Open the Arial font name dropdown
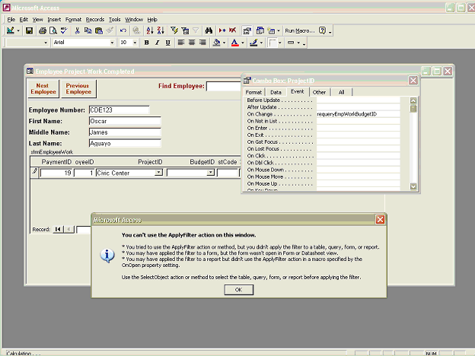The image size is (475, 356). tap(112, 43)
